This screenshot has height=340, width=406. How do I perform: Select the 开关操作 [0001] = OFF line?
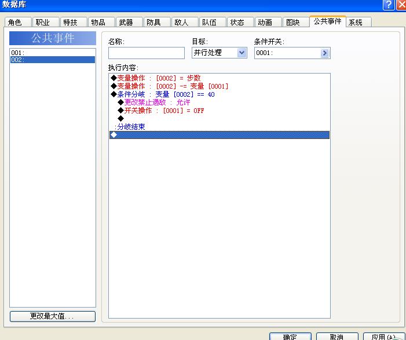click(x=220, y=111)
